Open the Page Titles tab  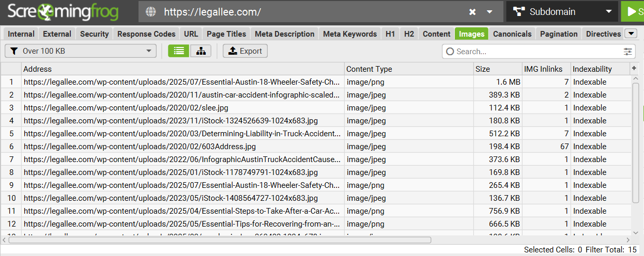pyautogui.click(x=226, y=34)
